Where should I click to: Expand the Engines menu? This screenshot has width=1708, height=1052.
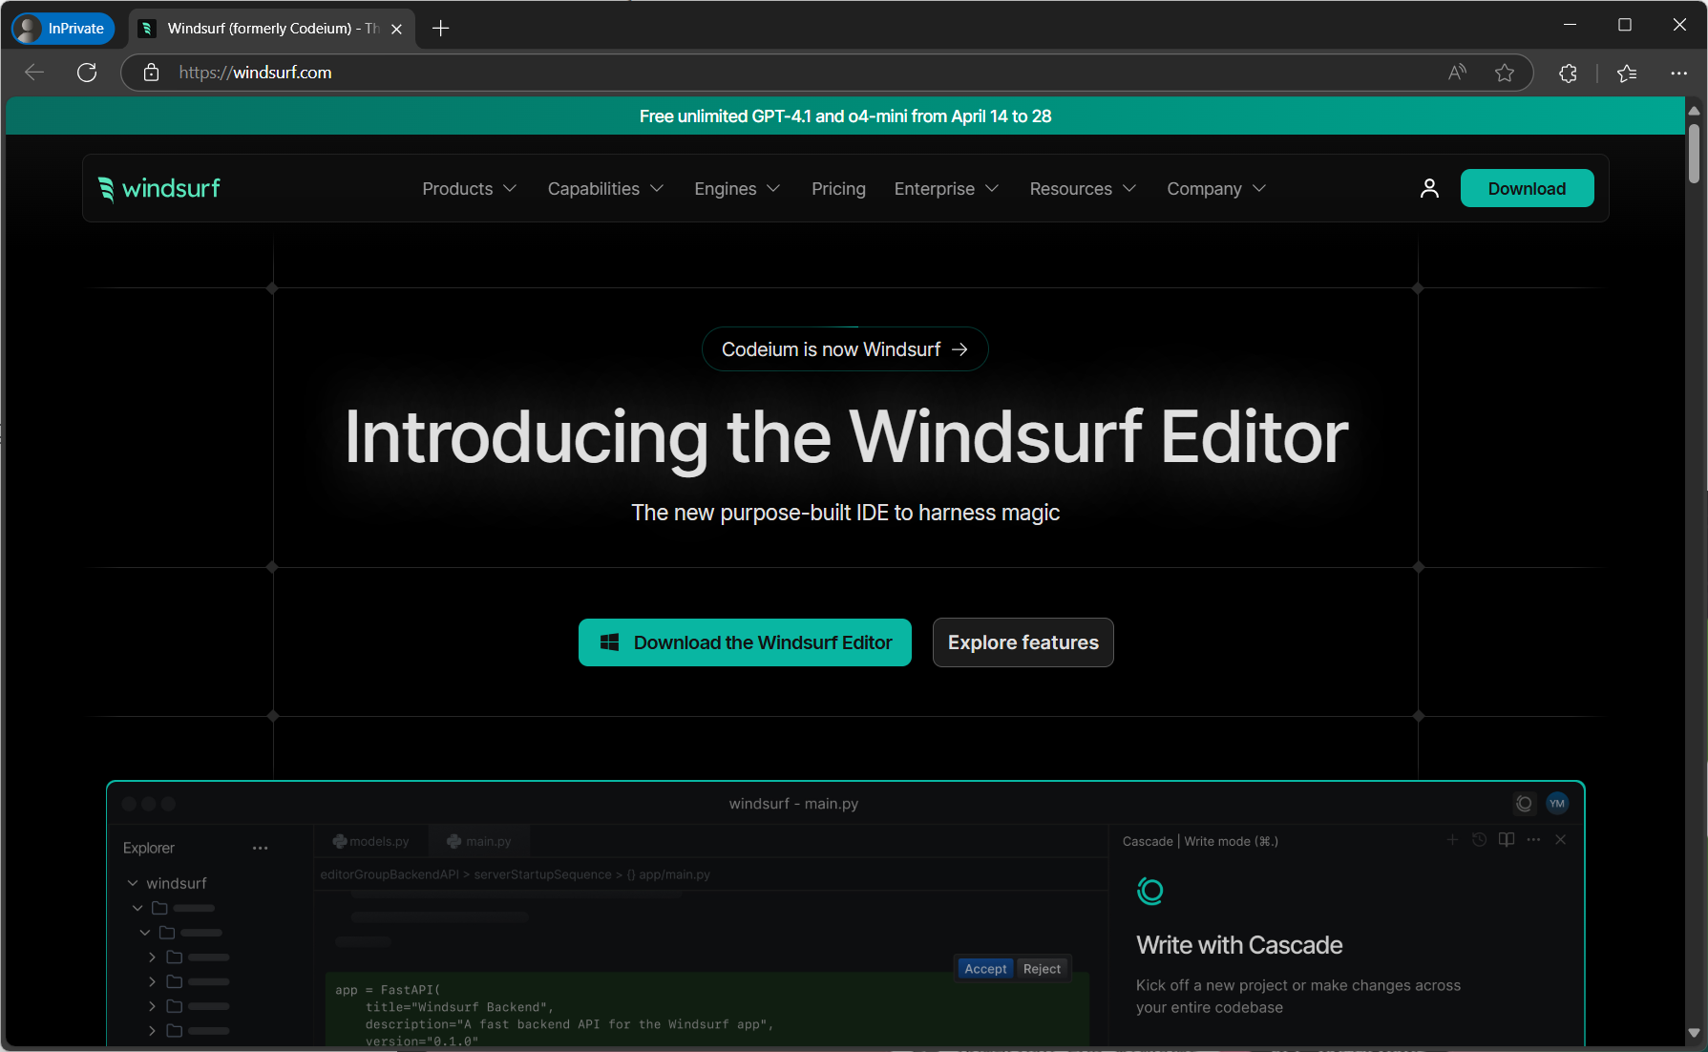tap(737, 189)
